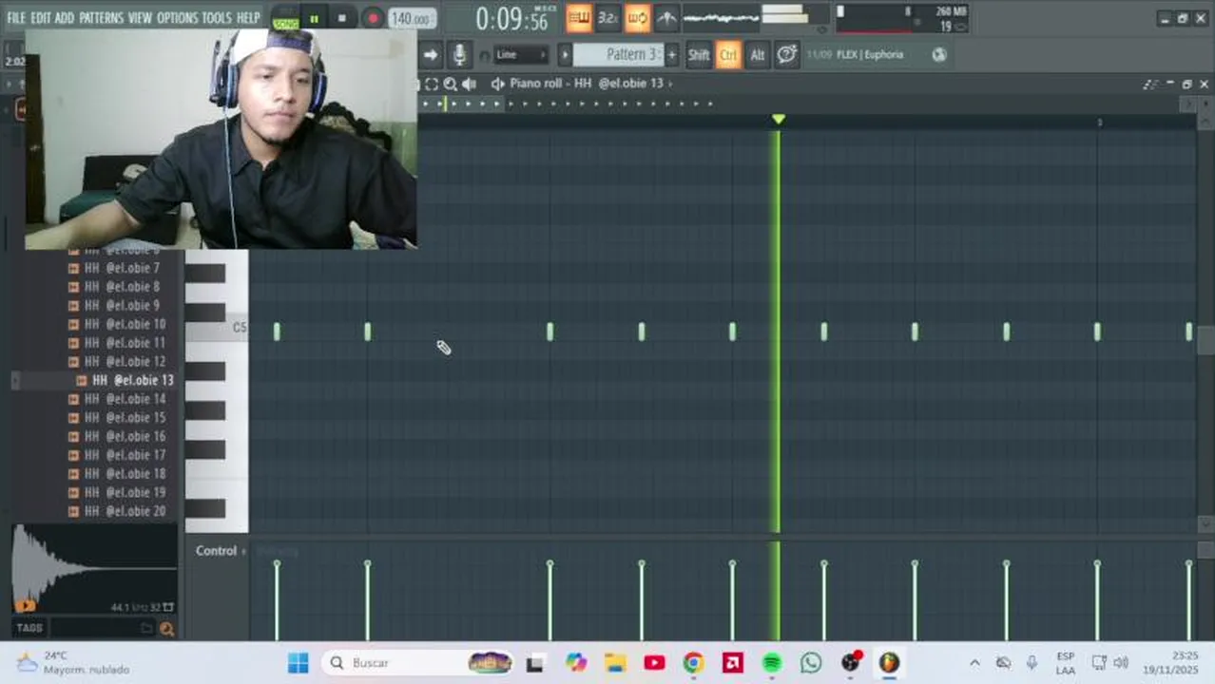Play sample with orange preview play icon
1215x684 pixels.
[25, 605]
